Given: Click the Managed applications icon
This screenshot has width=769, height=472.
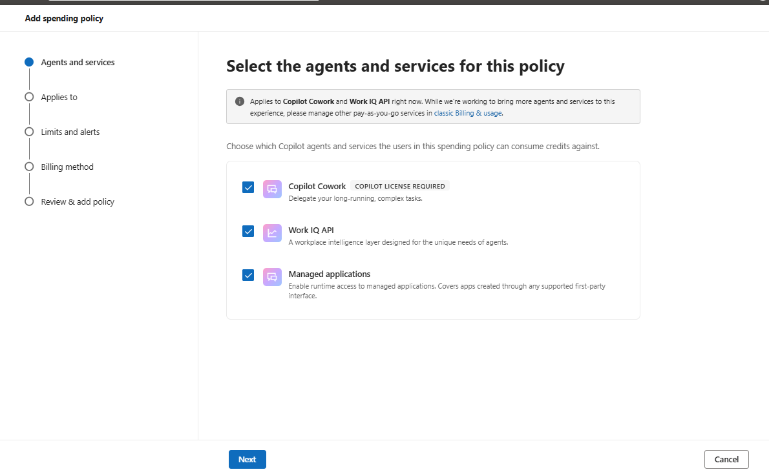Looking at the screenshot, I should pyautogui.click(x=272, y=276).
